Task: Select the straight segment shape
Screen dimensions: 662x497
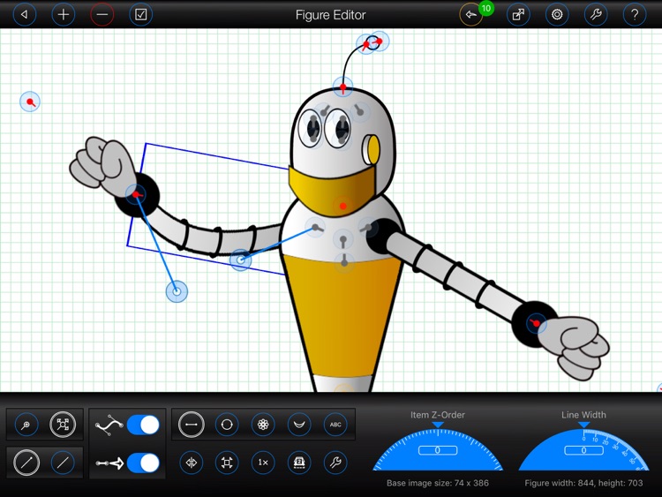Action: [x=192, y=425]
